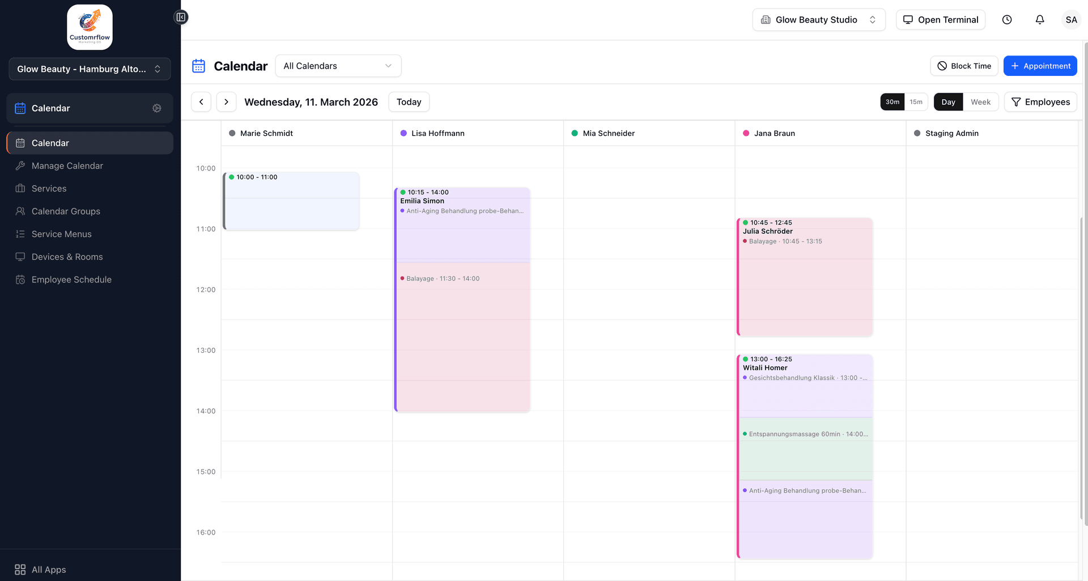Jump to Today
The width and height of the screenshot is (1088, 581).
(x=409, y=102)
